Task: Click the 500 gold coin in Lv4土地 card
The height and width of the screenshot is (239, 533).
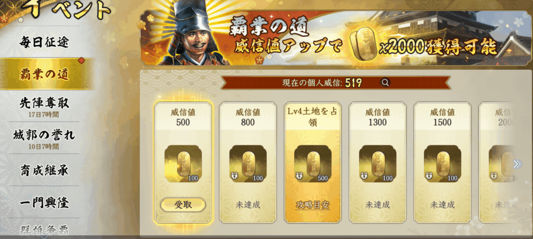Action: click(x=313, y=163)
